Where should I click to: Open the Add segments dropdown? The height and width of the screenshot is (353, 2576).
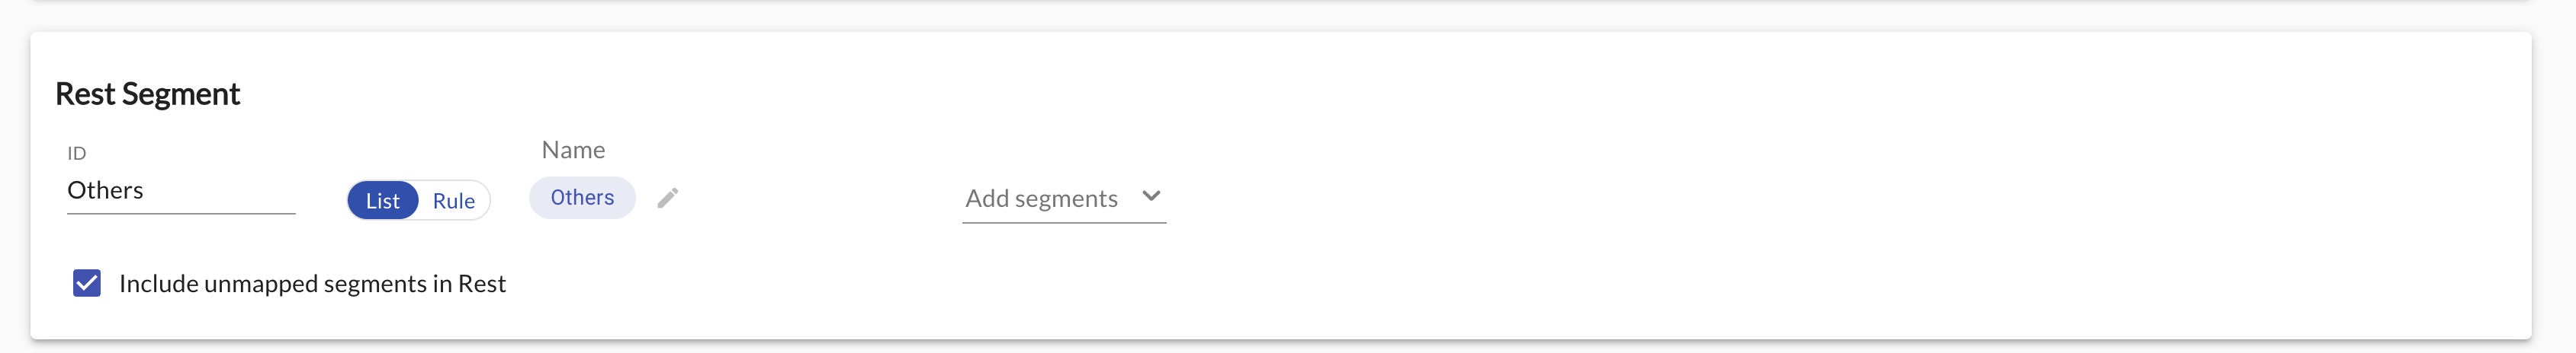click(1063, 199)
